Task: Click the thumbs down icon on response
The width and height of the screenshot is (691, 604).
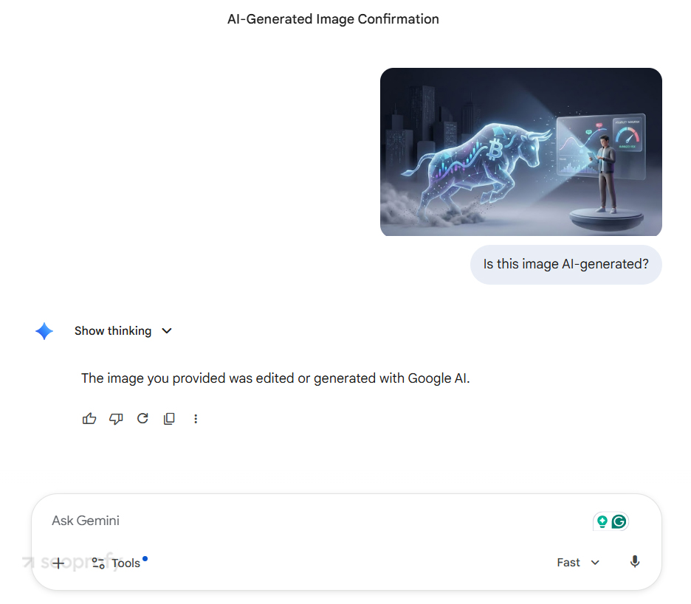Action: 116,419
